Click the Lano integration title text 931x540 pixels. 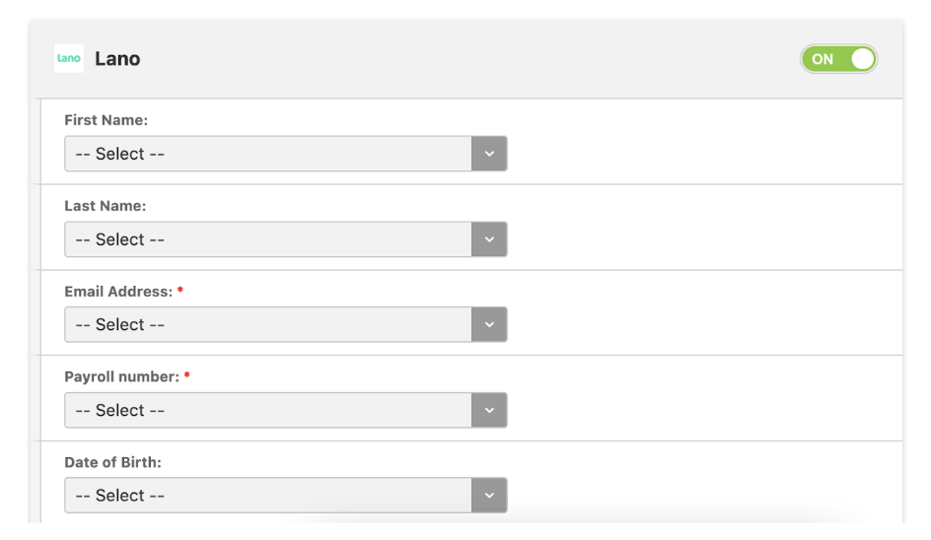coord(117,59)
